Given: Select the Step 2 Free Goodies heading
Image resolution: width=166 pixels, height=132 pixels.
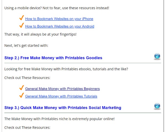Looking at the screenshot, I should tap(53, 58).
